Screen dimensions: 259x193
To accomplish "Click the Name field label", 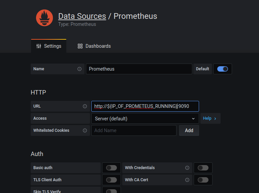I will (x=39, y=69).
